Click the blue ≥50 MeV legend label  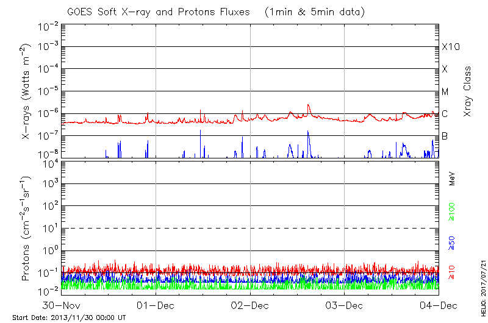point(453,242)
